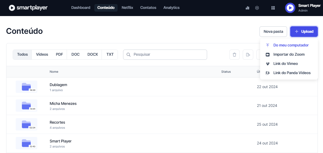The width and height of the screenshot is (323, 153).
Task: Click the date 21 out 2024
Action: coord(267,106)
